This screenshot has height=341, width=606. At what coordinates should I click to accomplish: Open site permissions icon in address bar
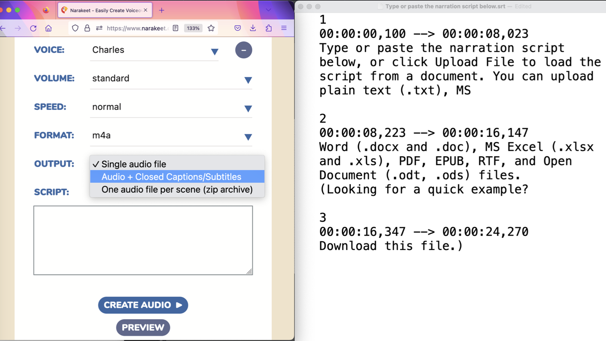point(99,28)
